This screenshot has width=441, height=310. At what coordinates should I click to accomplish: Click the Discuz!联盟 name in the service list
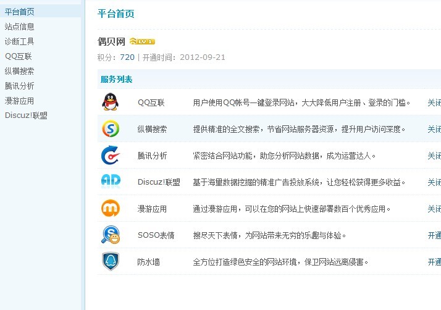pyautogui.click(x=159, y=182)
